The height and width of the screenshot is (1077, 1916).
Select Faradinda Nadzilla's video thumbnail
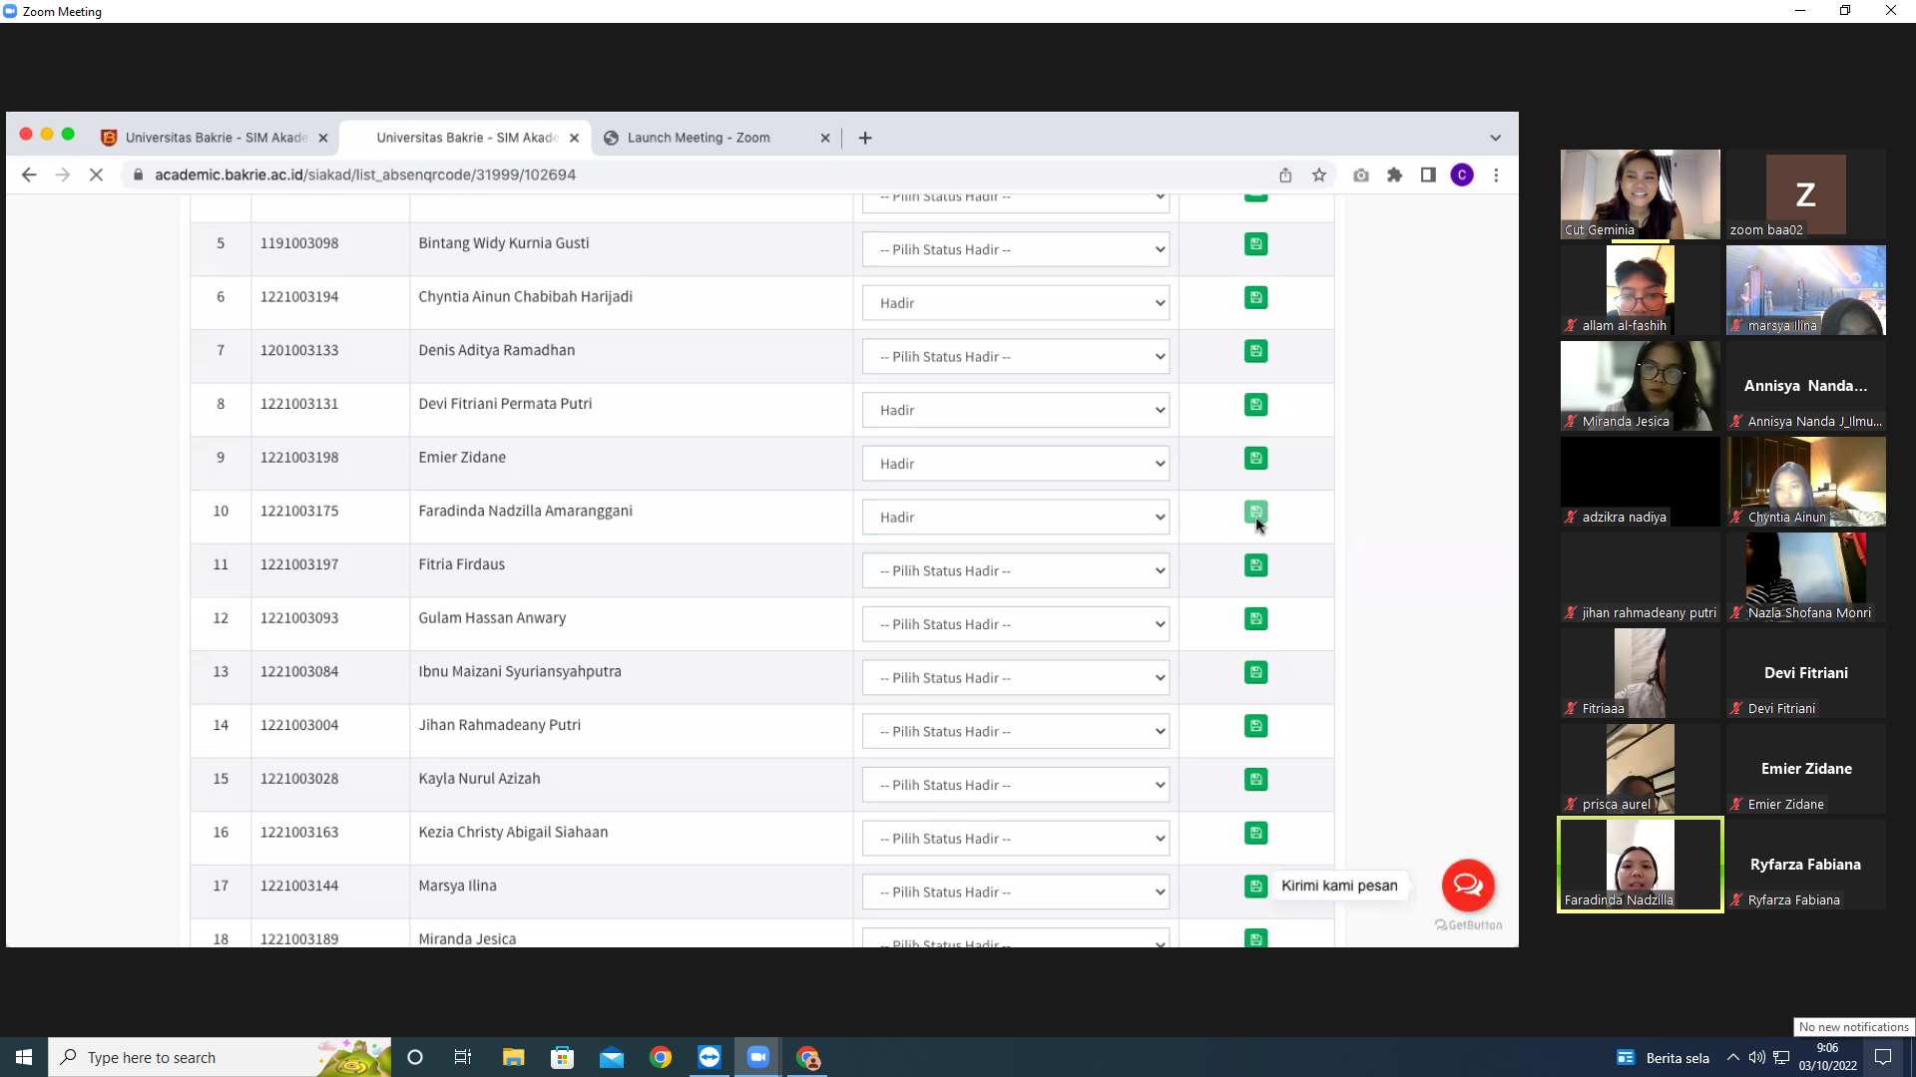click(x=1641, y=865)
